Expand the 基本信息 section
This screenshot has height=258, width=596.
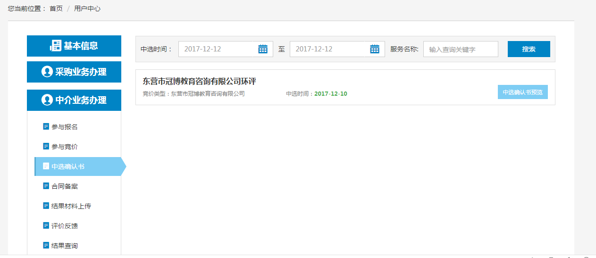(74, 46)
